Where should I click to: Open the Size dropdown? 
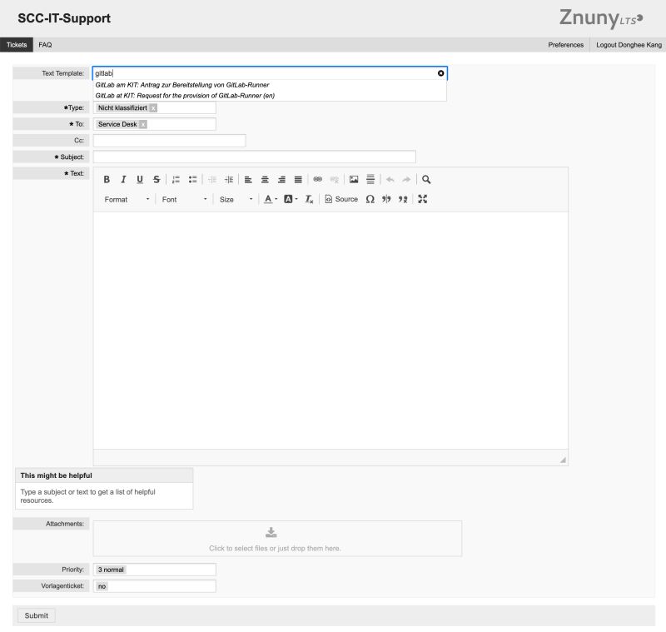click(236, 199)
